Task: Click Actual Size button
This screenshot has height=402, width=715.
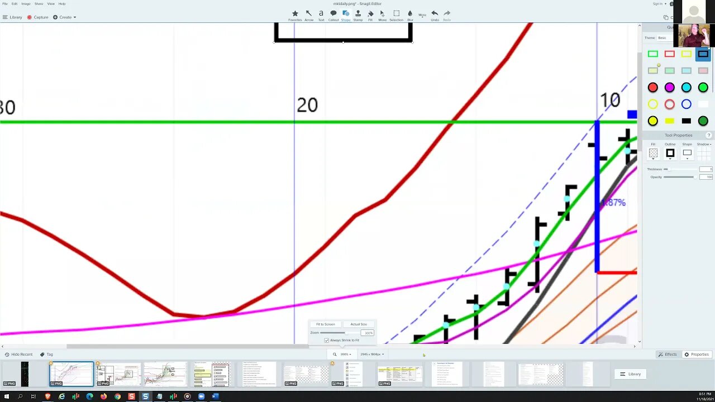Action: pos(359,324)
